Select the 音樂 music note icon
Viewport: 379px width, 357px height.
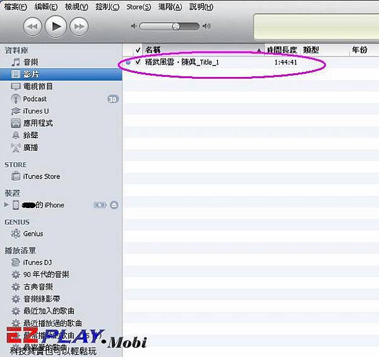(x=16, y=62)
